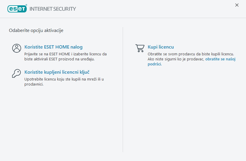Click the 'INTERNET SECURITY' product title
246x161 pixels.
[53, 9]
